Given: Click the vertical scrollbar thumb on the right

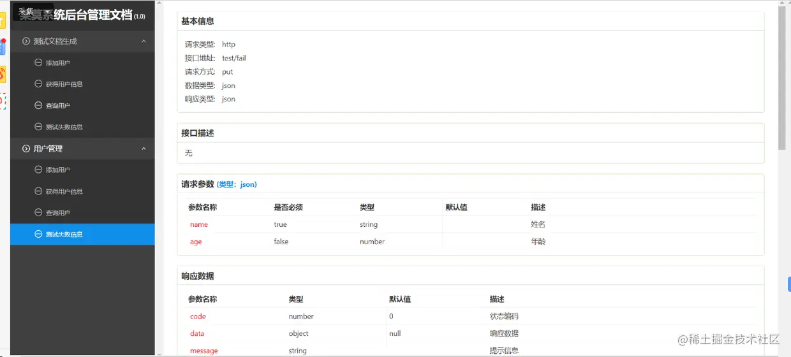Looking at the screenshot, I should click(782, 78).
